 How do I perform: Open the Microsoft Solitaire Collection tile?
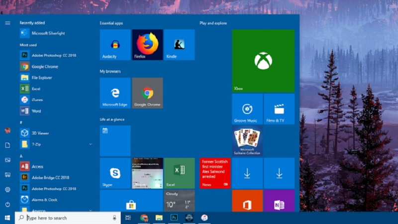(247, 141)
